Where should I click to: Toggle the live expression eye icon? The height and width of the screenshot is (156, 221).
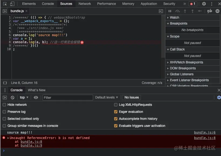[36, 97]
